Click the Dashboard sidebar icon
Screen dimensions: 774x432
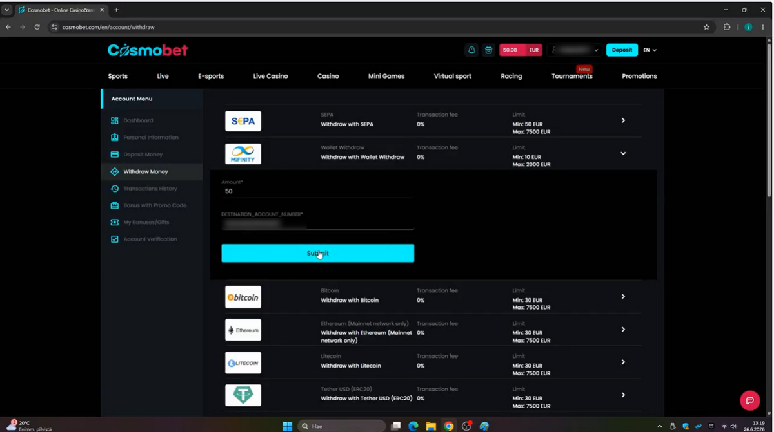[x=115, y=120]
